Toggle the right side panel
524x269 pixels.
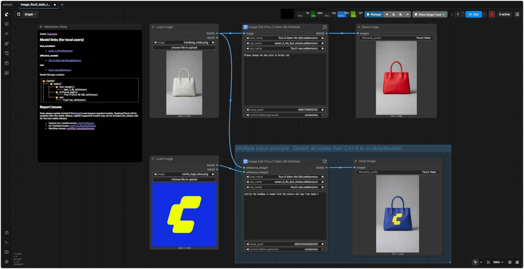coord(517,14)
